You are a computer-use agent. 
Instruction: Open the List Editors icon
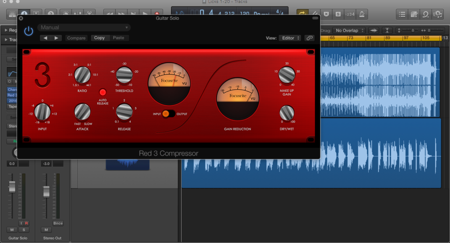[402, 14]
